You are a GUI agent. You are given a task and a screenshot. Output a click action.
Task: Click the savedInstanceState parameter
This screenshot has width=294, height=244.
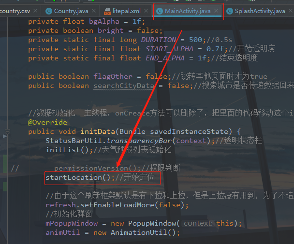tap(189, 131)
